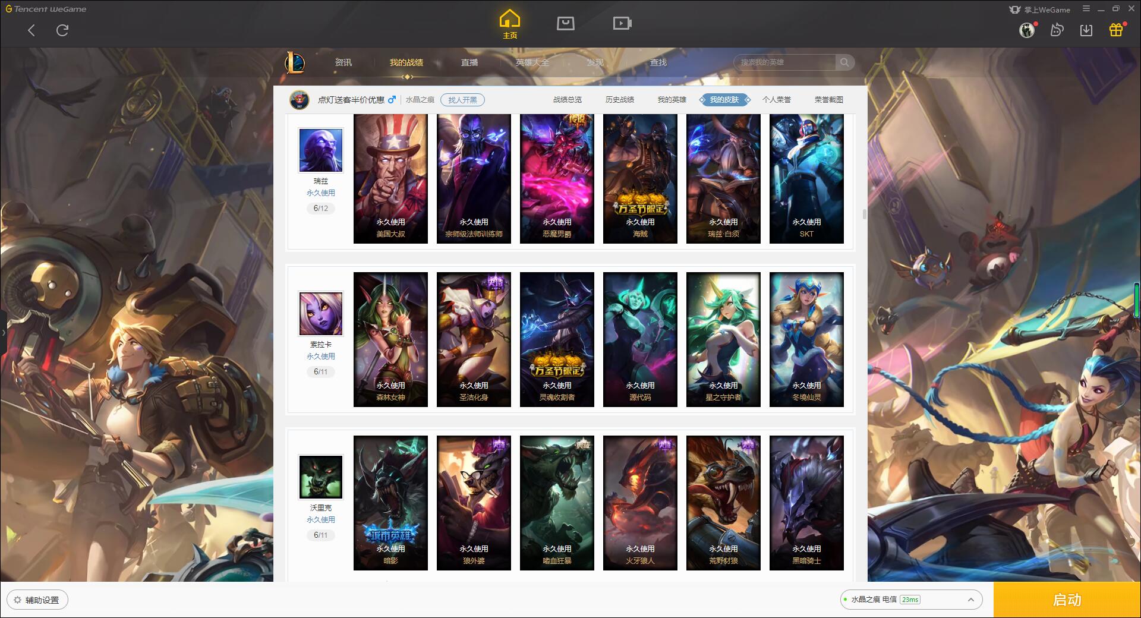
Task: Focus the 搜索我的英雄 search field
Action: 786,62
